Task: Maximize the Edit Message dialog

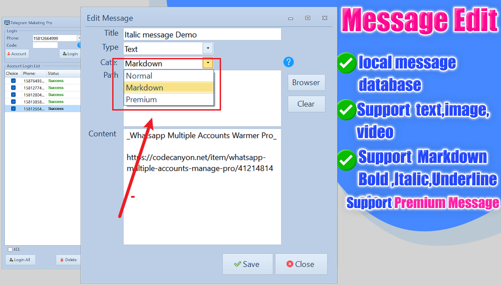Action: click(x=307, y=18)
